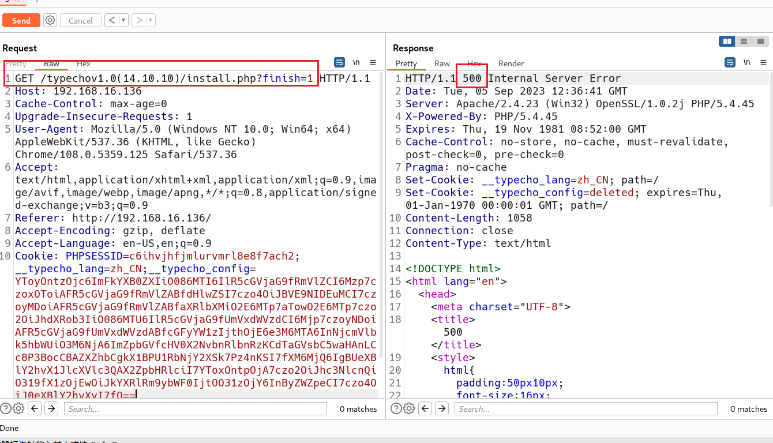Click 0 matches label under Response
Image resolution: width=773 pixels, height=443 pixels.
tap(749, 409)
